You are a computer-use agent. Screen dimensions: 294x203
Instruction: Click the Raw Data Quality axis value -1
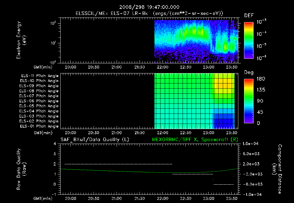click(x=54, y=194)
